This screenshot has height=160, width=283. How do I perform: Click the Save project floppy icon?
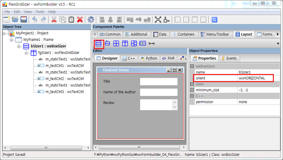[x=24, y=20]
